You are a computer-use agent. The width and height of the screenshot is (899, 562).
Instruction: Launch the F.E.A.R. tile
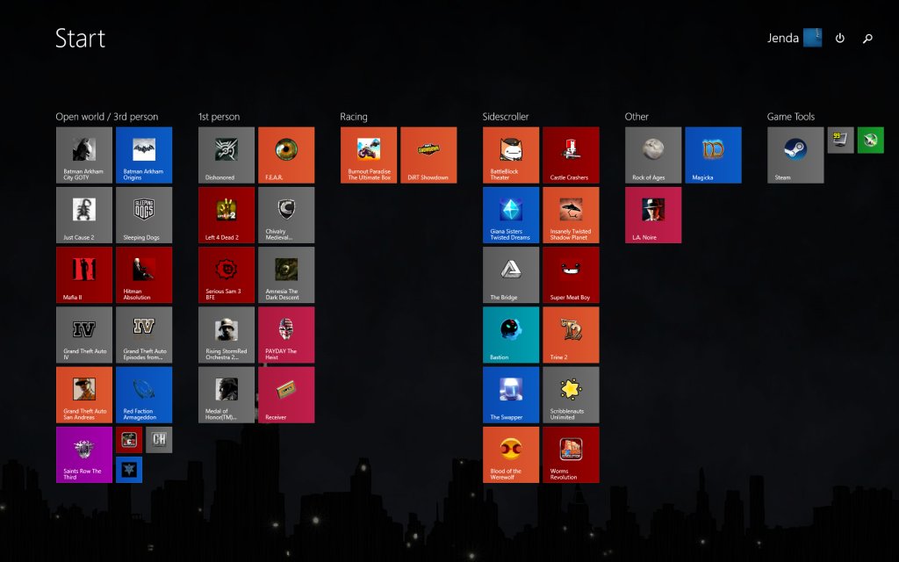point(286,155)
